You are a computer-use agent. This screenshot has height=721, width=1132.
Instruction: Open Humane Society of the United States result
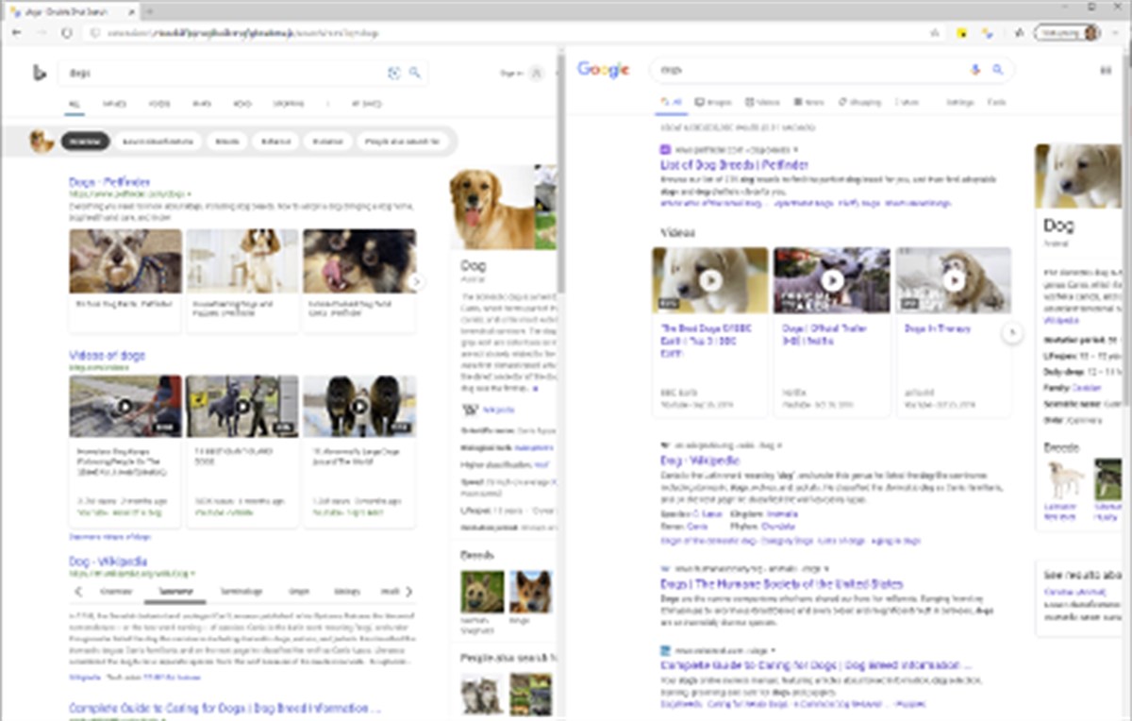[x=781, y=584]
